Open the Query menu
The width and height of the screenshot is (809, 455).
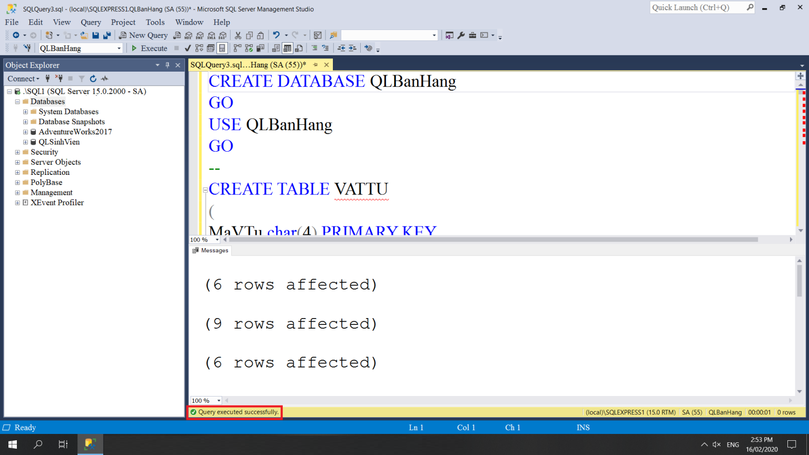91,22
